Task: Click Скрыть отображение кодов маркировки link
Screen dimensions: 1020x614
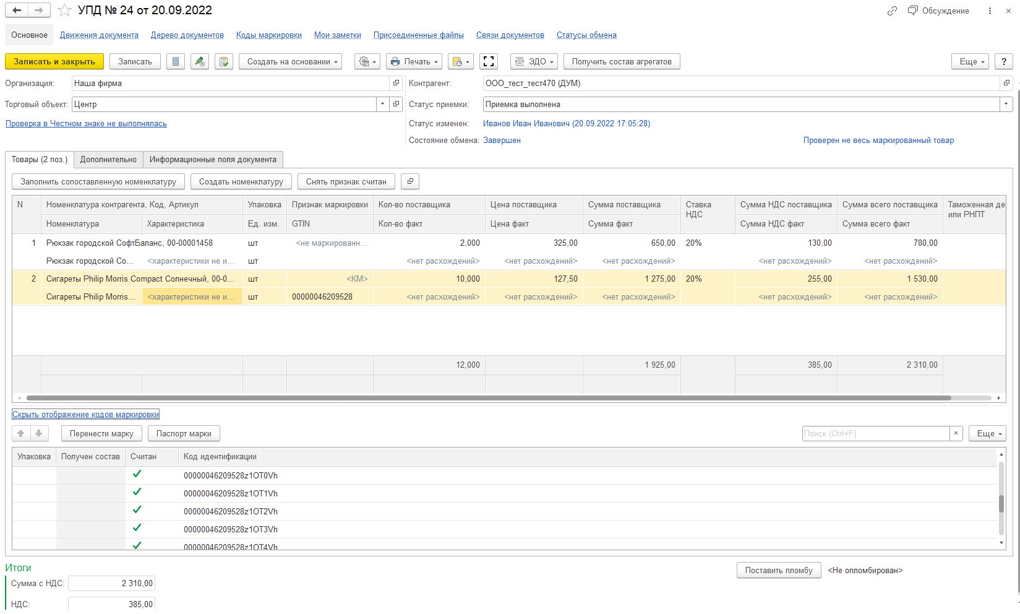Action: tap(85, 414)
